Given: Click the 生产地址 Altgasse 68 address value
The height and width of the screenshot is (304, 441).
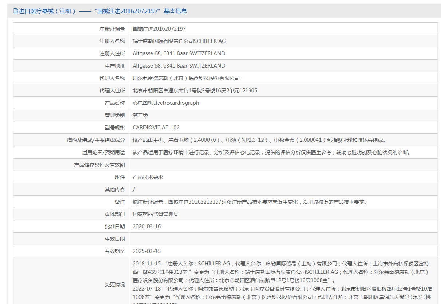Looking at the screenshot, I should tap(179, 66).
